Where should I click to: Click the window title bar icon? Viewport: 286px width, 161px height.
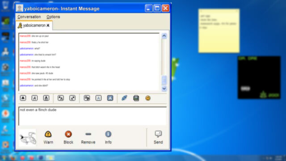pos(19,8)
